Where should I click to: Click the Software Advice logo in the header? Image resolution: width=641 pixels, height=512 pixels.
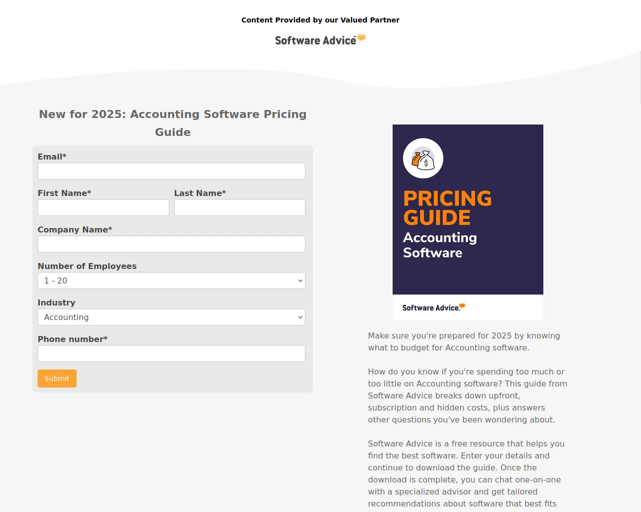coord(320,40)
